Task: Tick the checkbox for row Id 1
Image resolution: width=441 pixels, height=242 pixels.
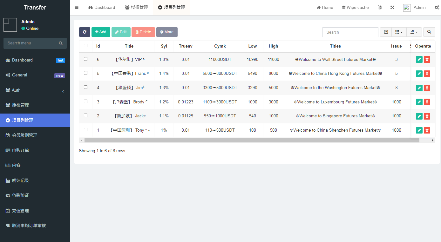Action: click(x=86, y=130)
